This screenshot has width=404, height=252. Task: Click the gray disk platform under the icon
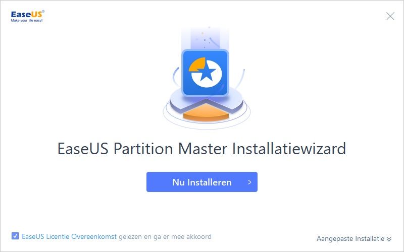tap(207, 100)
